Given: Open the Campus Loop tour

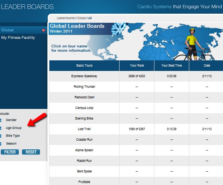Looking at the screenshot, I should [84, 108].
